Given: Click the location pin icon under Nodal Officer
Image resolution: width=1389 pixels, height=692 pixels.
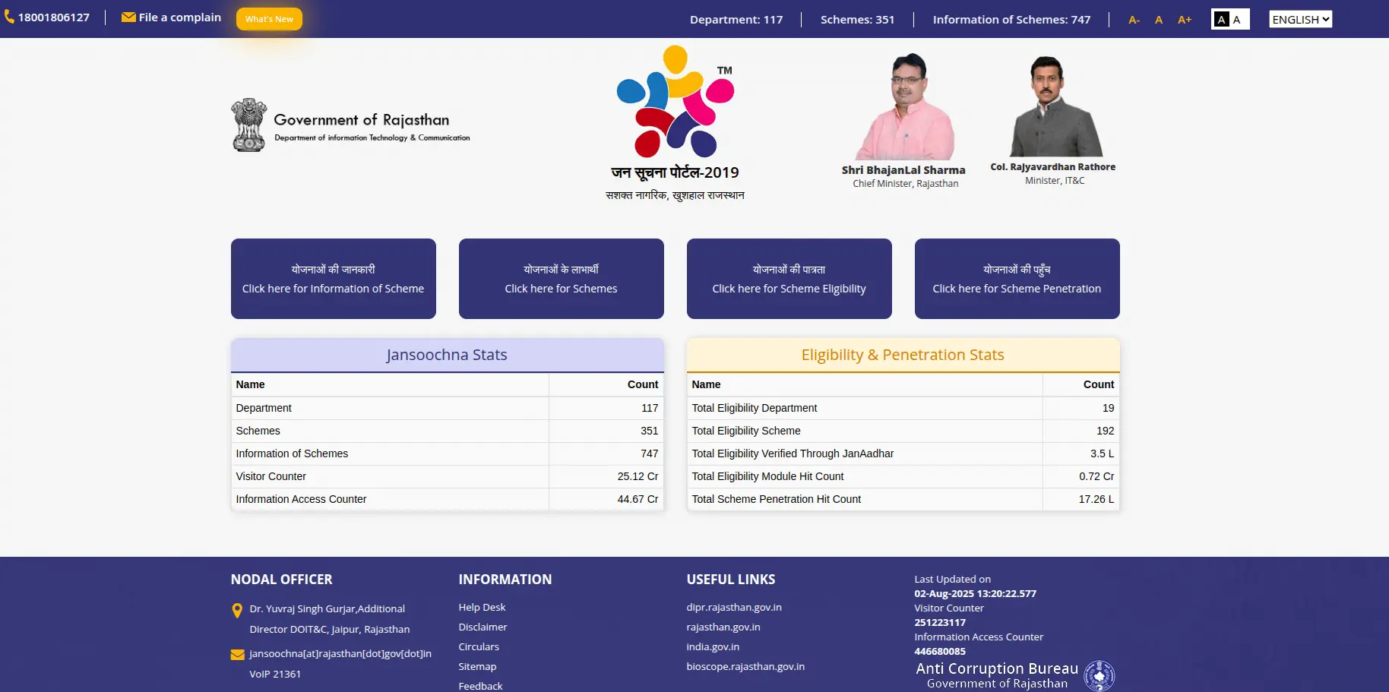Looking at the screenshot, I should pyautogui.click(x=237, y=610).
